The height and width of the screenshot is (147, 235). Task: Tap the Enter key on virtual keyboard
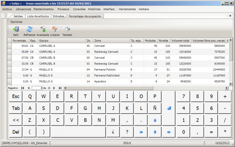[x=168, y=108]
